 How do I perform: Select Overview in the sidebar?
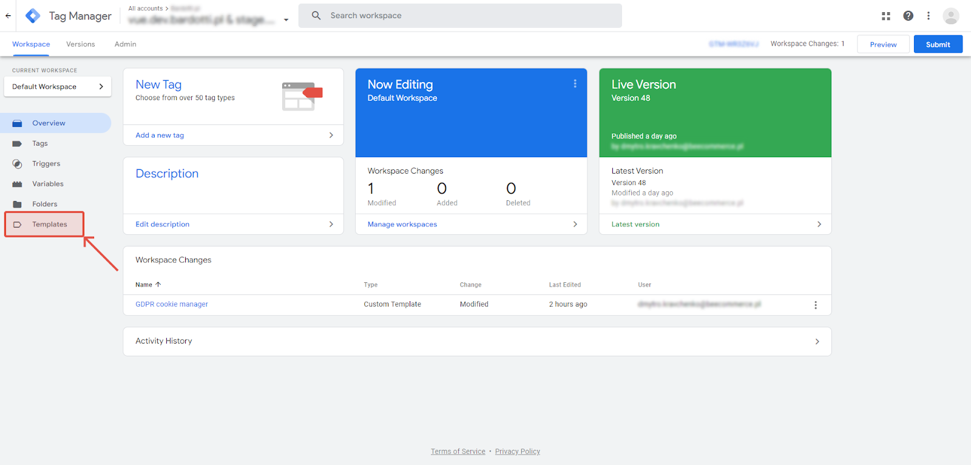(55, 123)
